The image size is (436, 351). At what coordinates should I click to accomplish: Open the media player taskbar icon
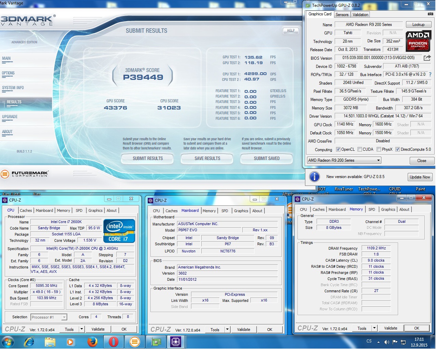click(x=70, y=341)
